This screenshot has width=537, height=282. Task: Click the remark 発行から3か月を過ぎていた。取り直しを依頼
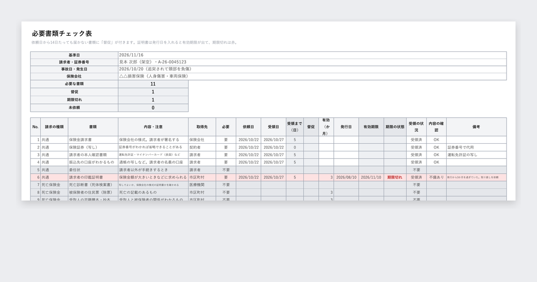pyautogui.click(x=476, y=177)
